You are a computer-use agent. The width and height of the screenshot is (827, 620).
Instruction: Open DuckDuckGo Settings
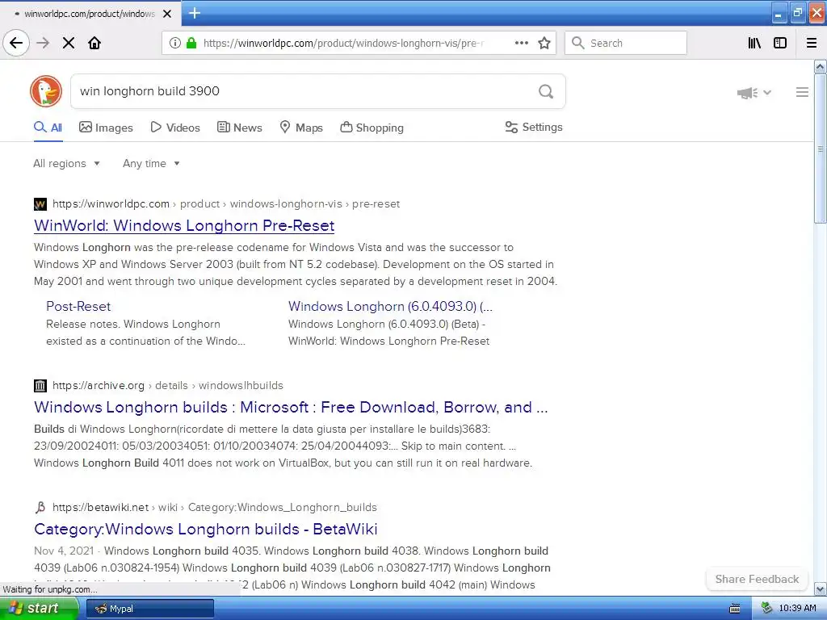(x=534, y=127)
